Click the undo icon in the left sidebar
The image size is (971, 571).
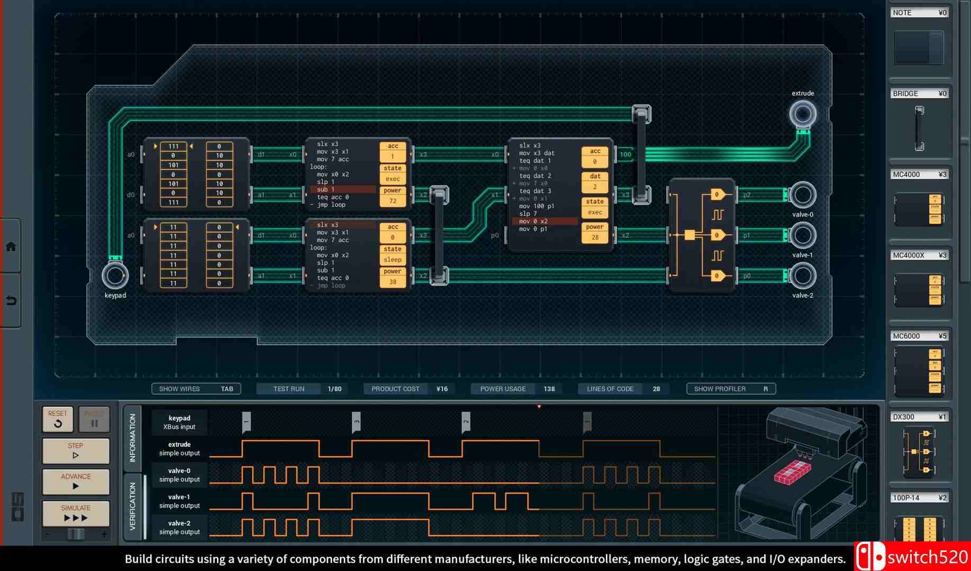(x=10, y=298)
